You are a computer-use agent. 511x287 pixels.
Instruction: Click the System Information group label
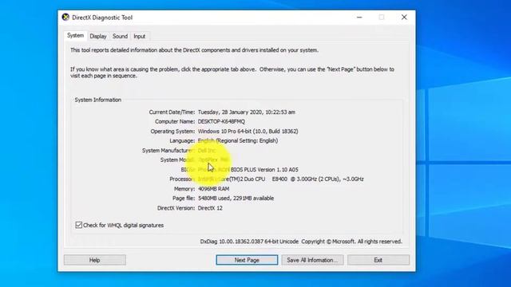pos(98,100)
